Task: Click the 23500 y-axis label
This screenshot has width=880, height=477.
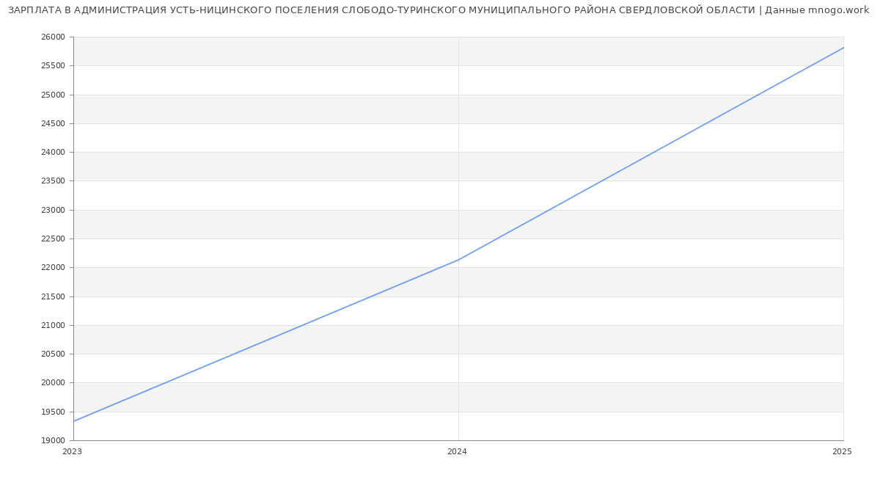Action: pyautogui.click(x=53, y=181)
